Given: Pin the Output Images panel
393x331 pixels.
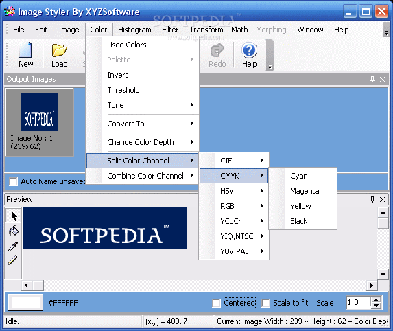Looking at the screenshot, I should tap(372, 79).
